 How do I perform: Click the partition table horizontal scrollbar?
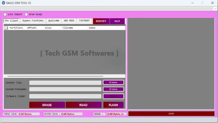(x=55, y=76)
